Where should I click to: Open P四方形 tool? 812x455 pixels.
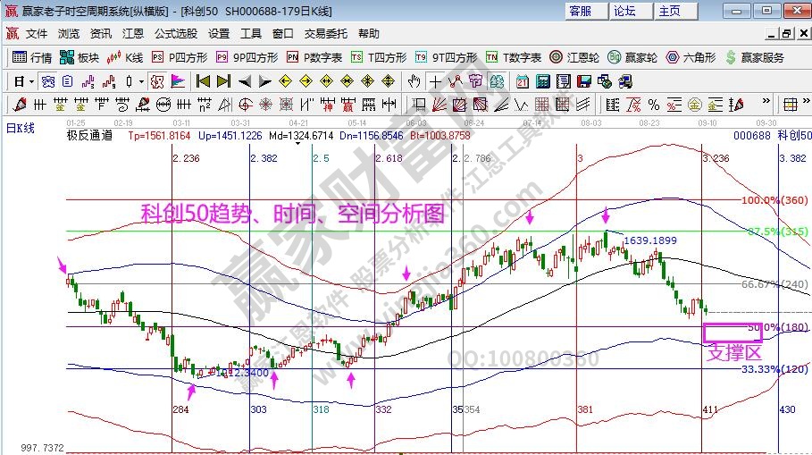(180, 57)
